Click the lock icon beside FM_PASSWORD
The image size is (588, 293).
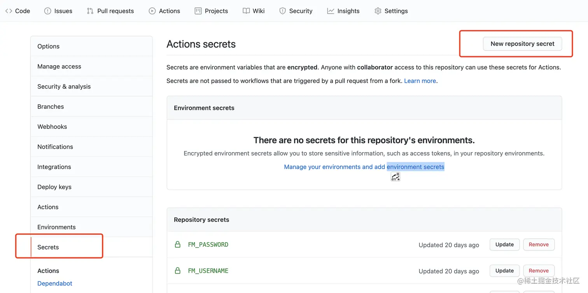coord(178,244)
